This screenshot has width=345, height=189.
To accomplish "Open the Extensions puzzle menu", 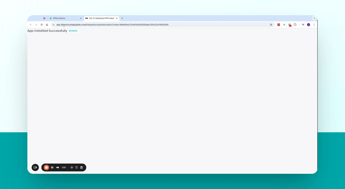I will tap(295, 25).
